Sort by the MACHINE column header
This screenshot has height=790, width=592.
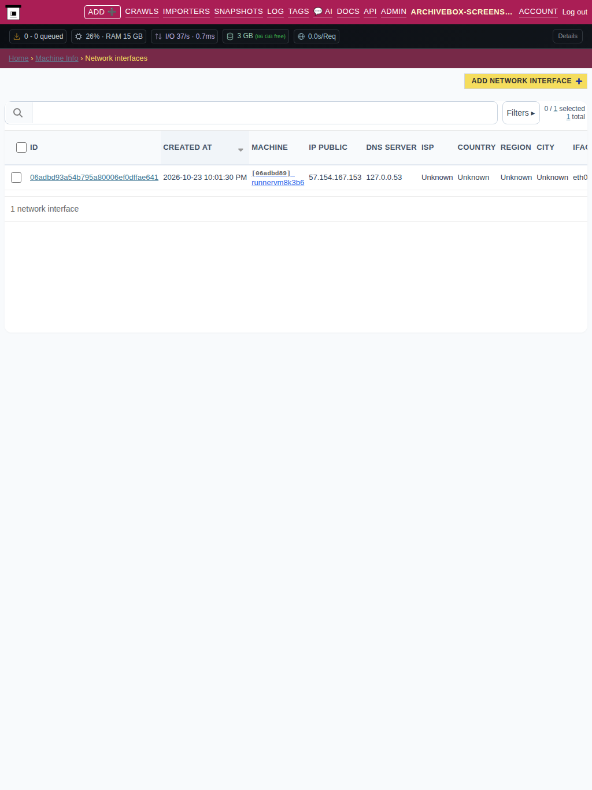269,147
